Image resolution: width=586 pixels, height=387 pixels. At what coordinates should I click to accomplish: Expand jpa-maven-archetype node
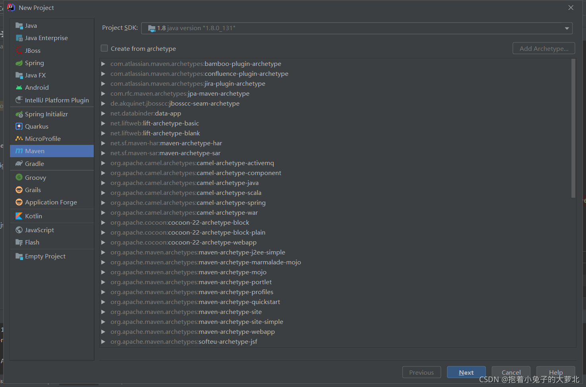coord(103,94)
